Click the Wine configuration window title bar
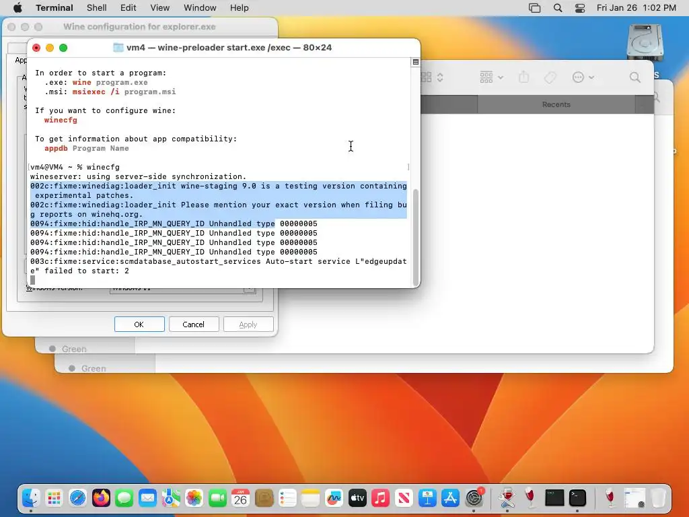The image size is (689, 517). pyautogui.click(x=140, y=27)
